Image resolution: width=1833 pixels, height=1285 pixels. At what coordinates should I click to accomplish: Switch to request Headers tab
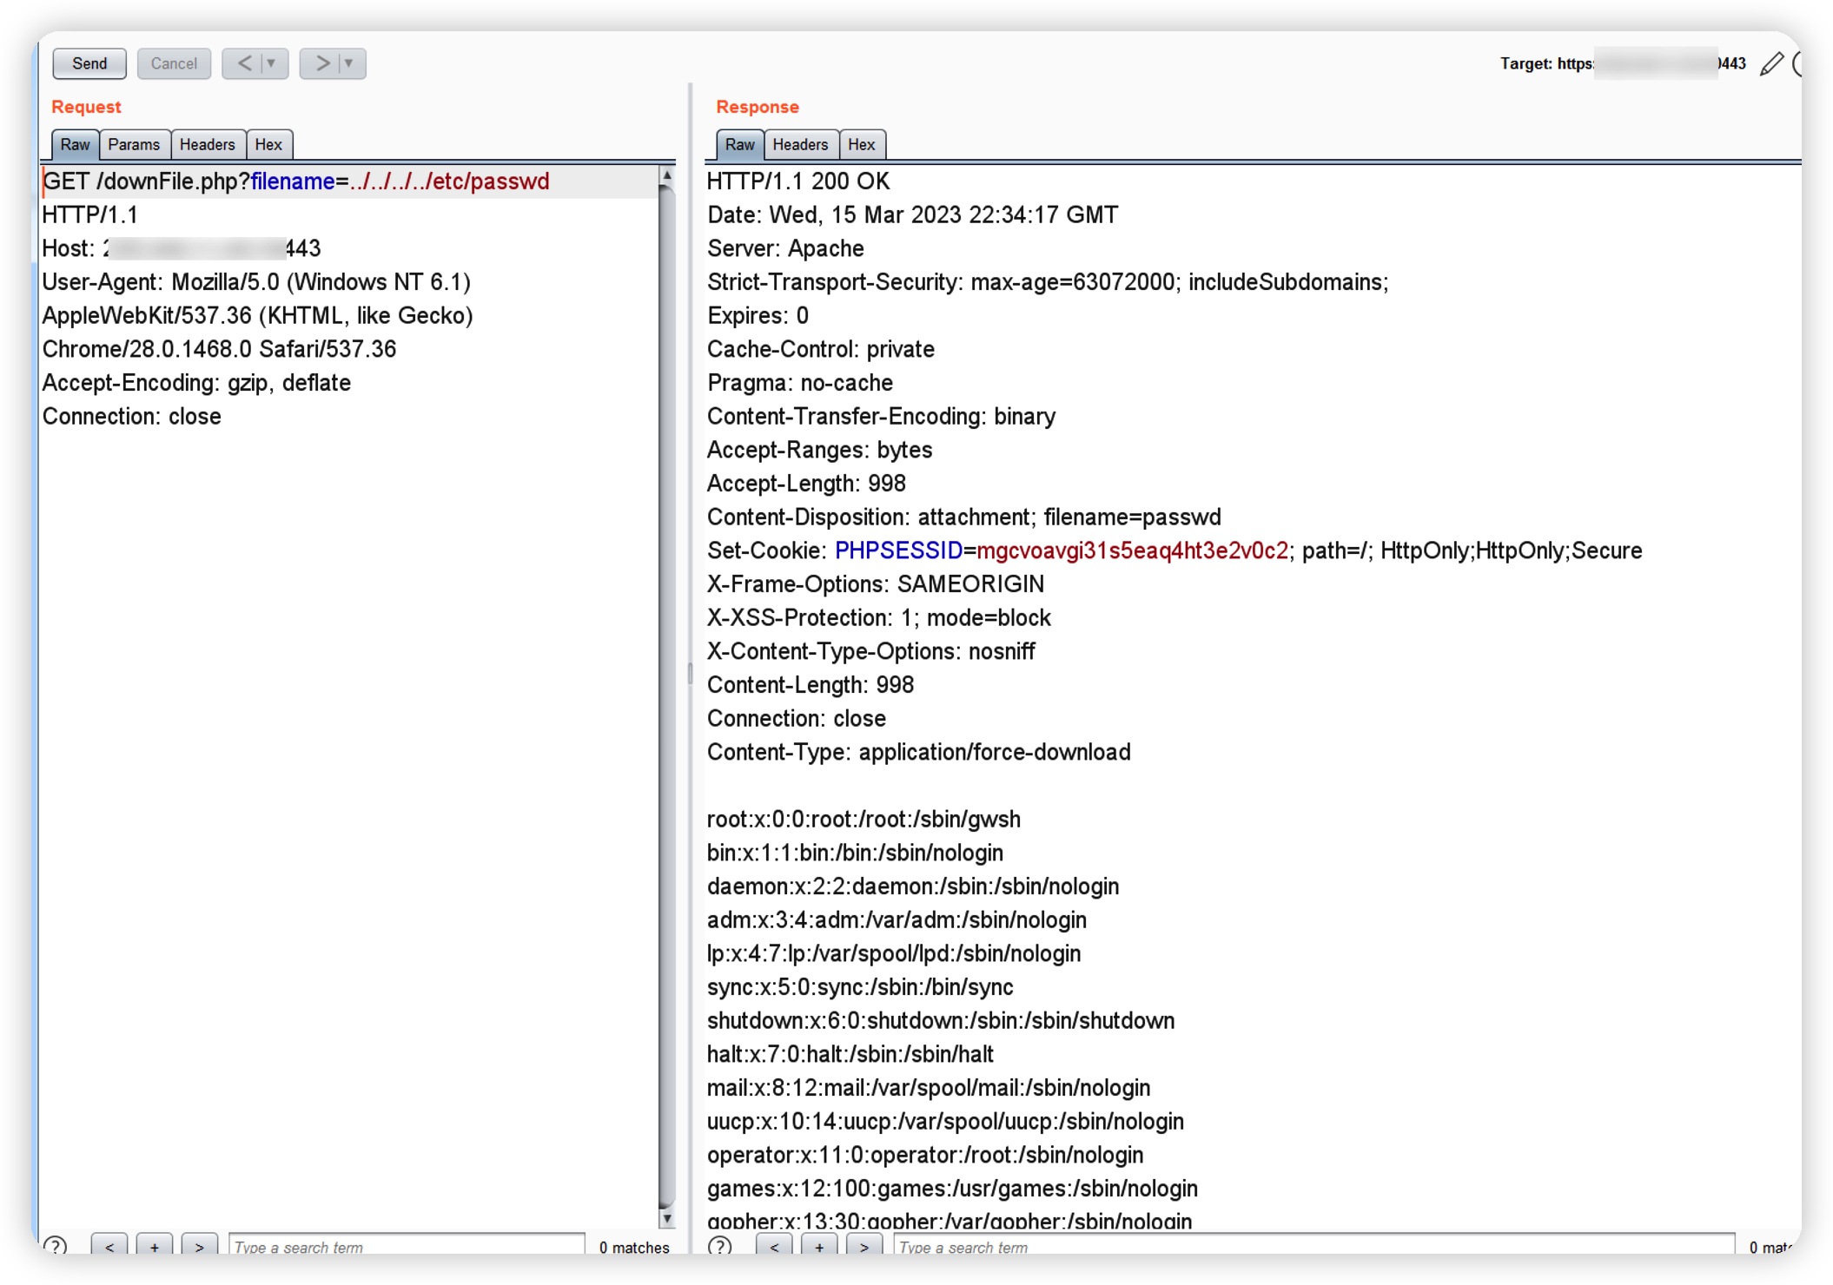207,145
